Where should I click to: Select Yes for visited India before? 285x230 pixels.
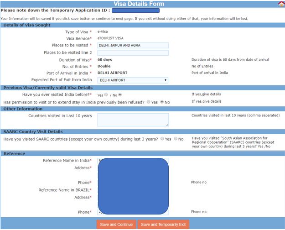coord(106,95)
